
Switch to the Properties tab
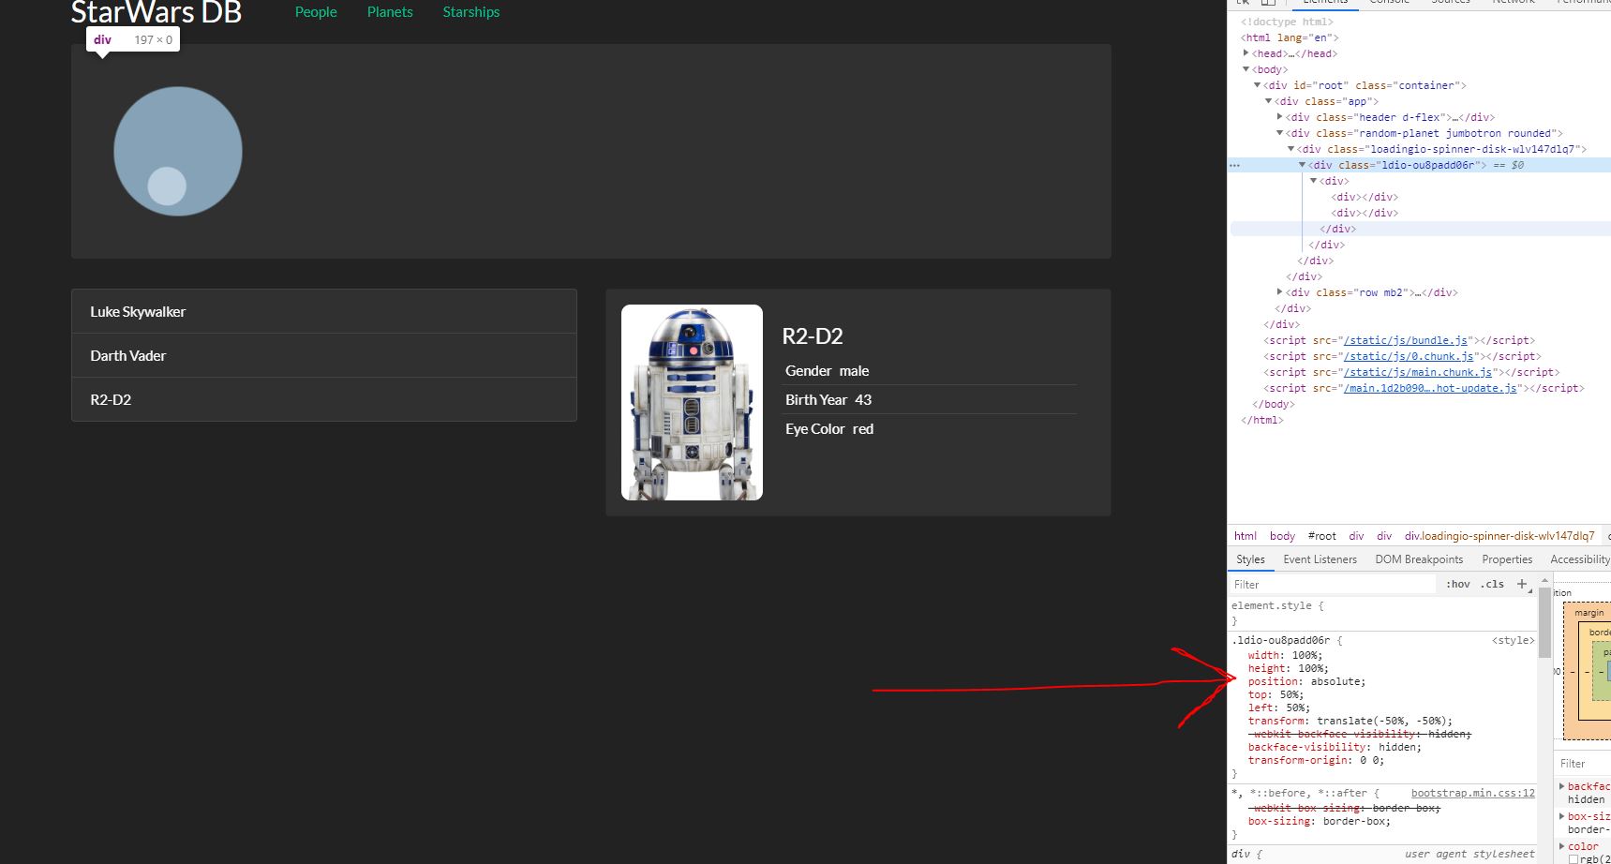click(x=1507, y=559)
